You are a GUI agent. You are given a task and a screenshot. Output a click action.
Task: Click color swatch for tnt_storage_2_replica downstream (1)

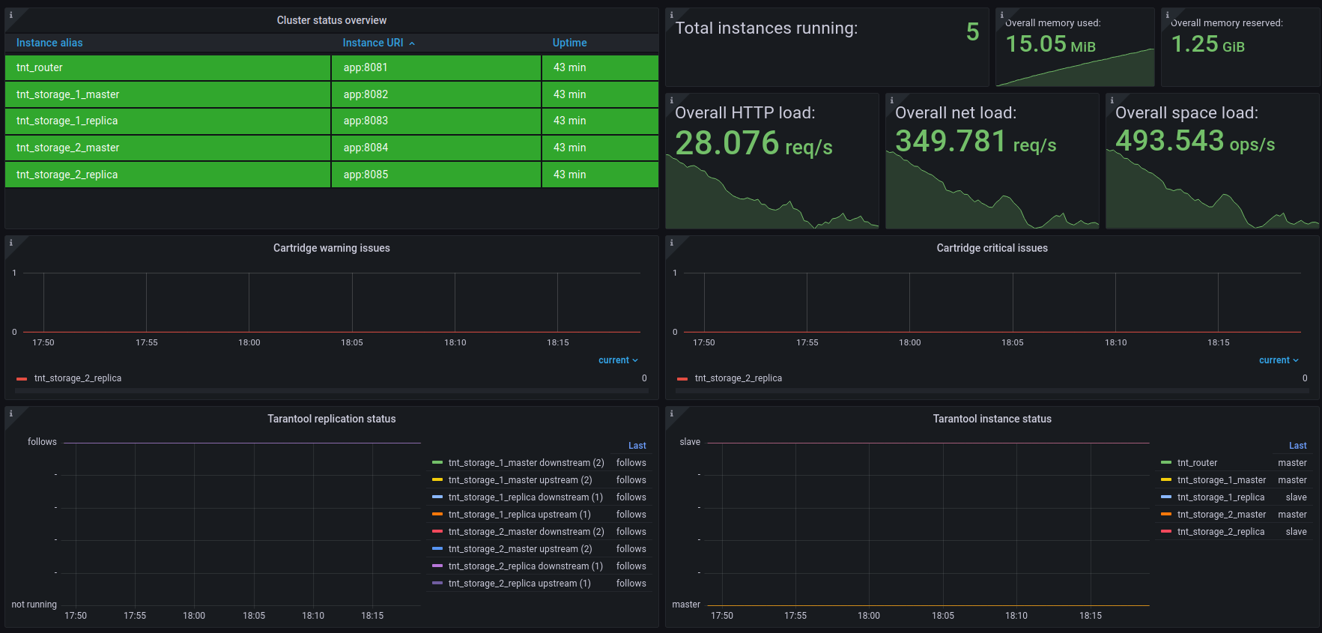click(437, 566)
